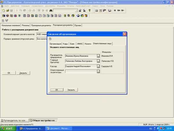Click the Open file folder icon
Image resolution: width=174 pixels, height=131 pixels.
[8, 10]
